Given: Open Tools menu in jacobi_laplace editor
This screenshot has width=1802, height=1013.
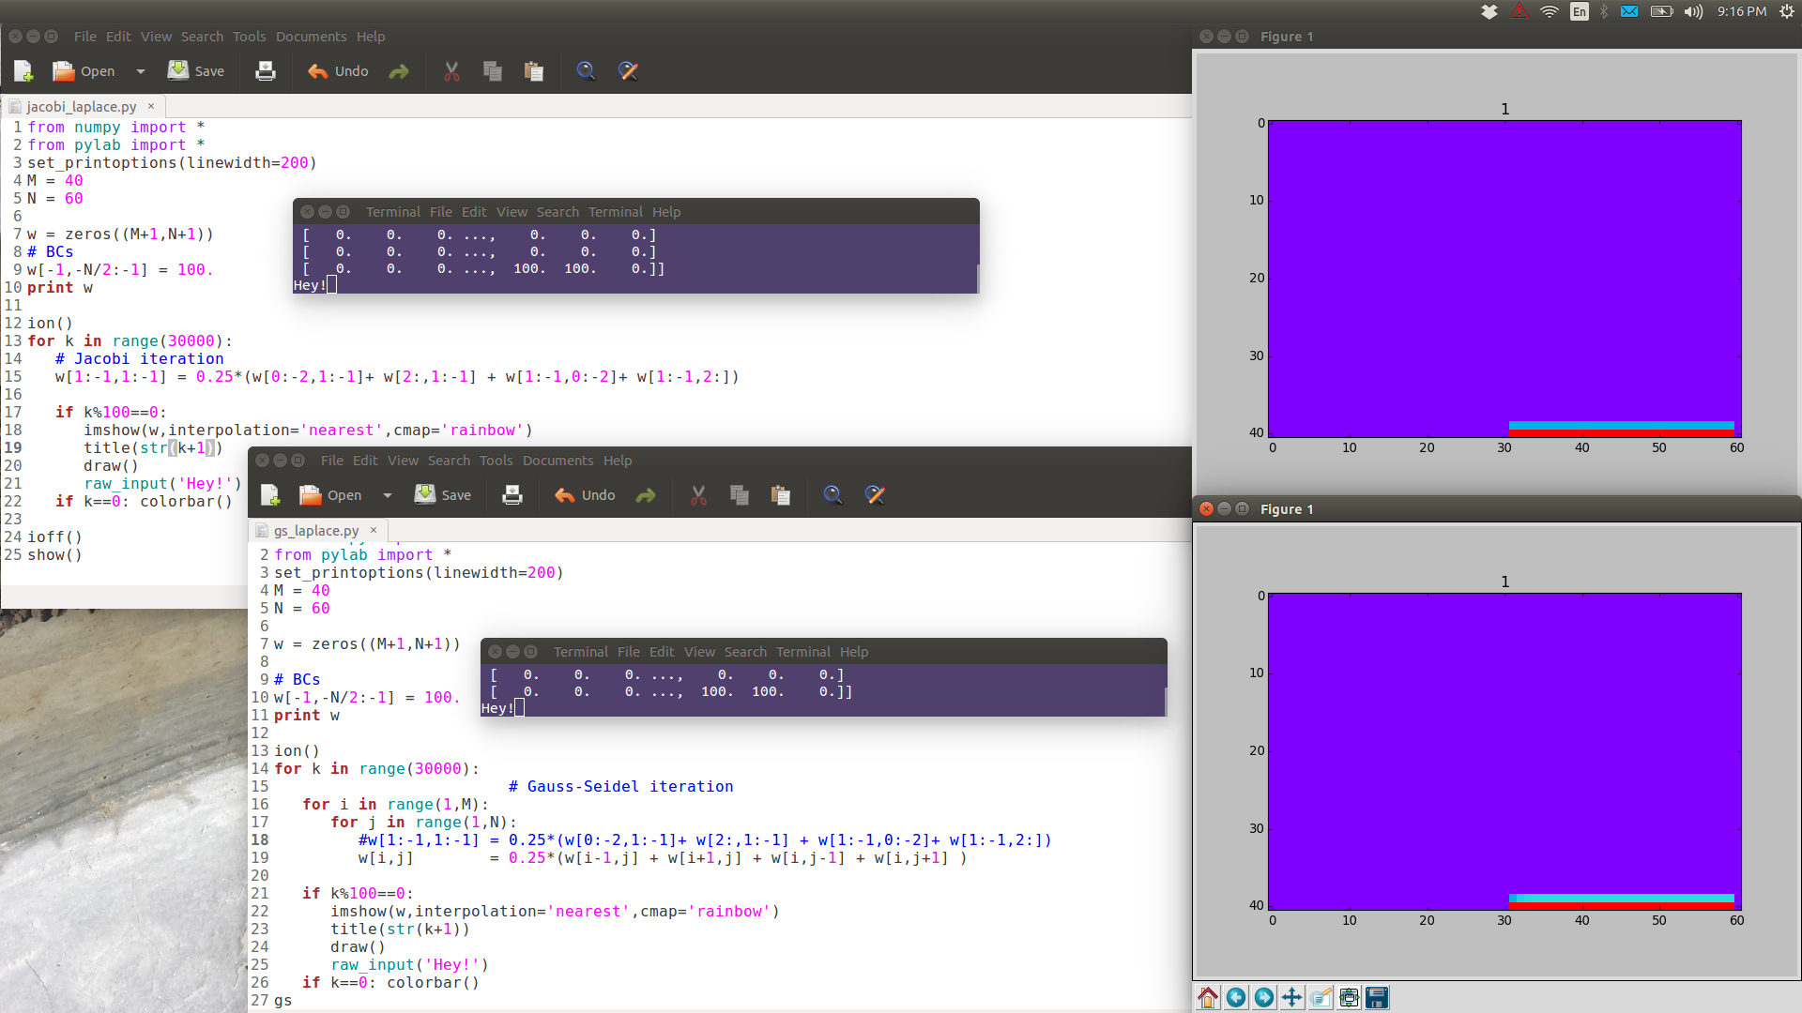Looking at the screenshot, I should coord(249,37).
